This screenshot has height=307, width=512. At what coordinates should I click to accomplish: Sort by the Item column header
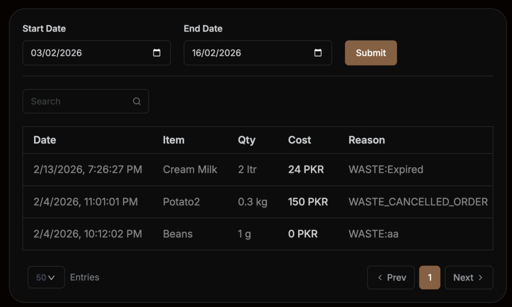pos(173,140)
